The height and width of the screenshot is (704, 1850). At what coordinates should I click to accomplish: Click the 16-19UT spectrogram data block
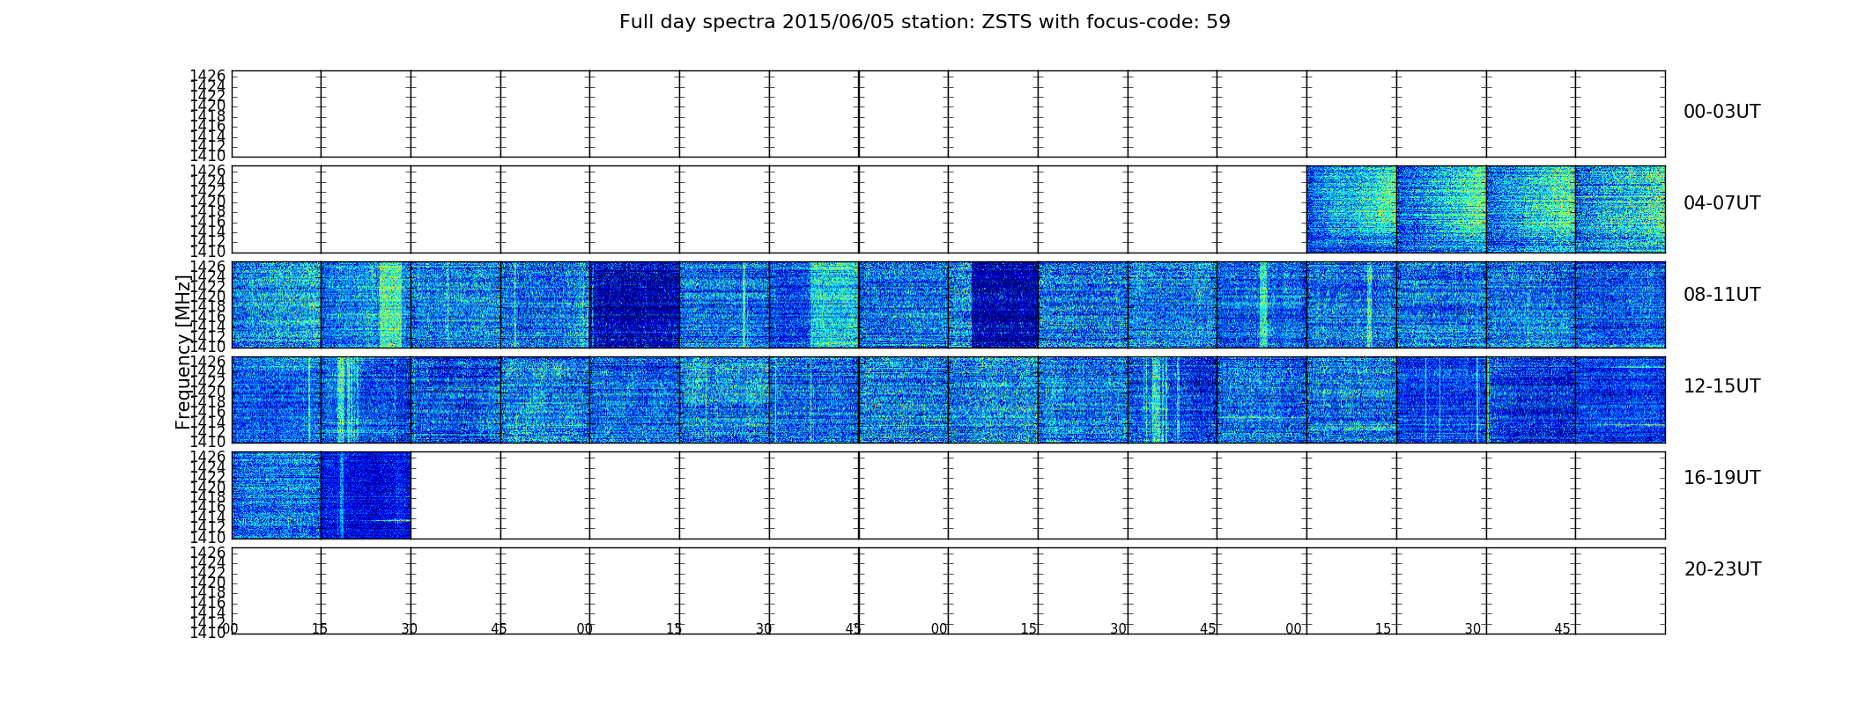click(321, 495)
